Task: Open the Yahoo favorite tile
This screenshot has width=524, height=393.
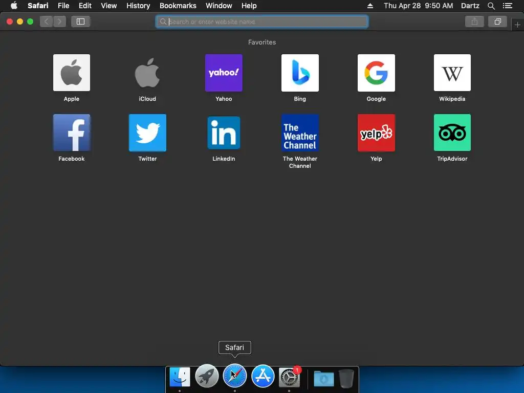Action: coord(224,73)
